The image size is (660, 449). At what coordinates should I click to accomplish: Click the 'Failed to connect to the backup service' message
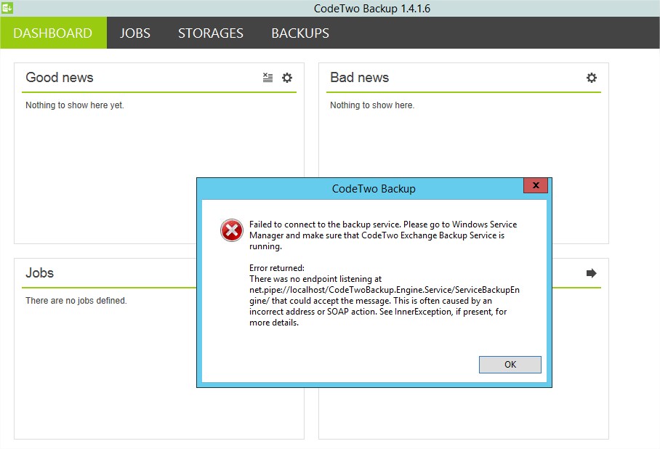(x=383, y=235)
